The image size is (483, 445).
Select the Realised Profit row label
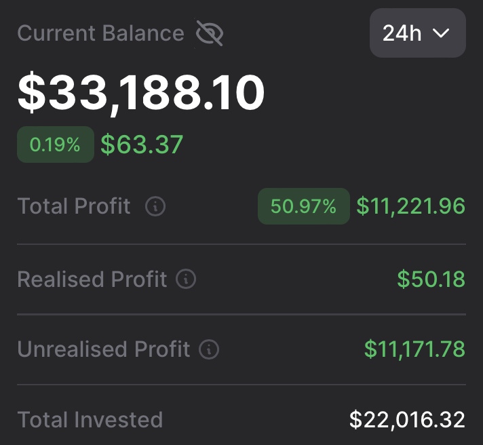click(92, 279)
